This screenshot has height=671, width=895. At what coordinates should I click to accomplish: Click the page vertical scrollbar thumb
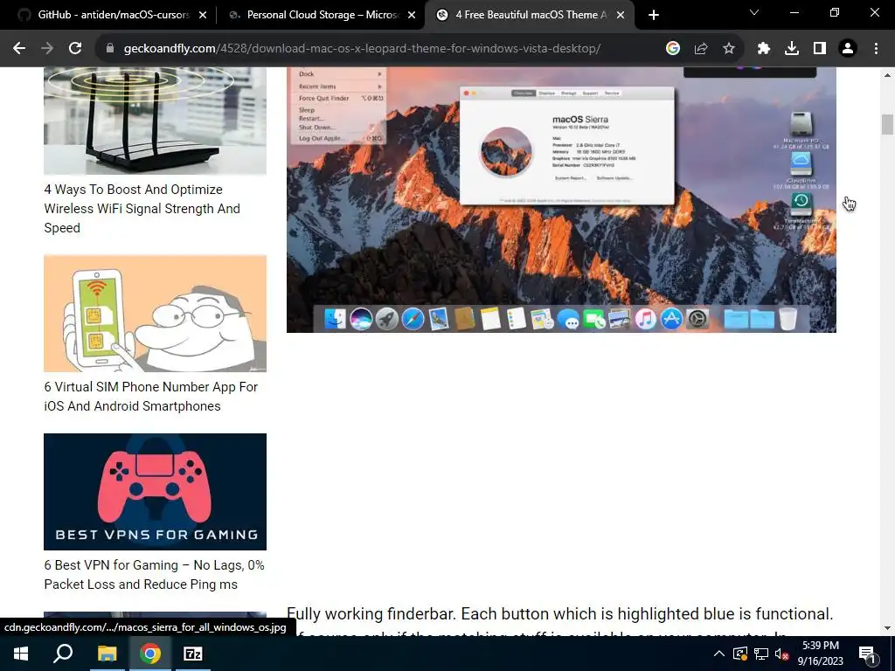coord(886,124)
